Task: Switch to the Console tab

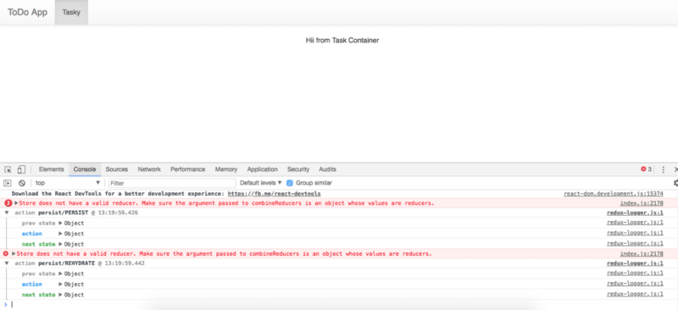Action: [85, 169]
